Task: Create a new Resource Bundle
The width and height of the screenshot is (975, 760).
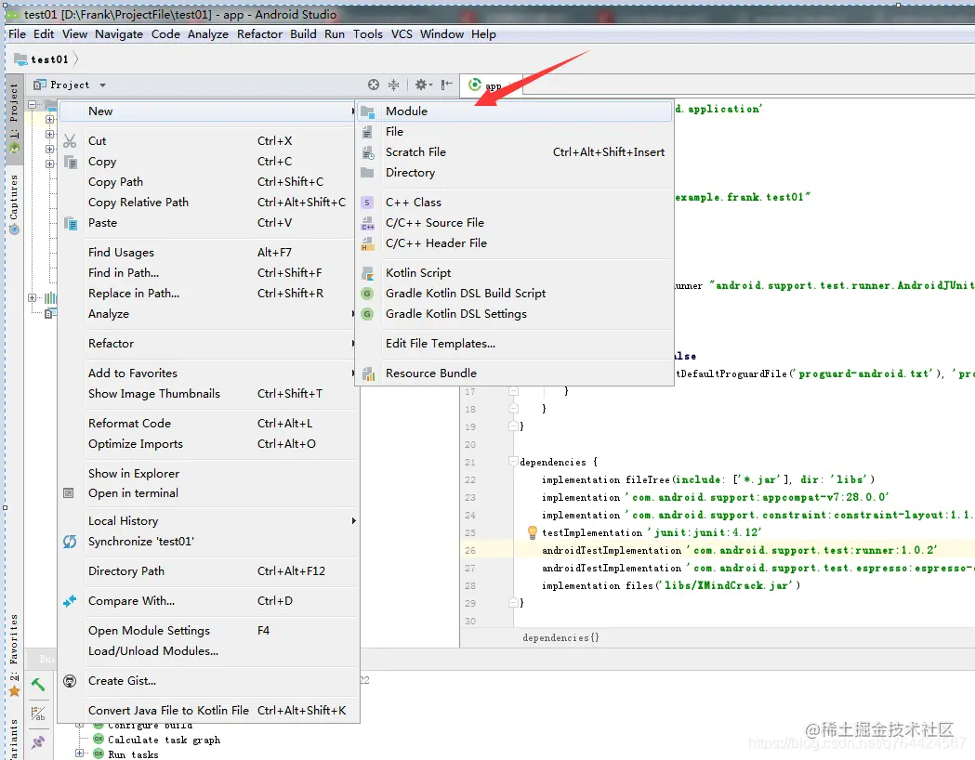Action: [514, 373]
